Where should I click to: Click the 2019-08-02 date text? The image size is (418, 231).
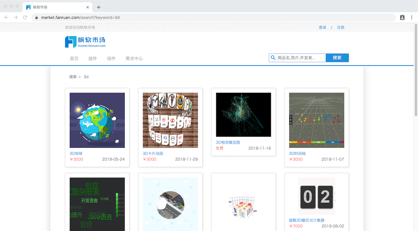[333, 226]
